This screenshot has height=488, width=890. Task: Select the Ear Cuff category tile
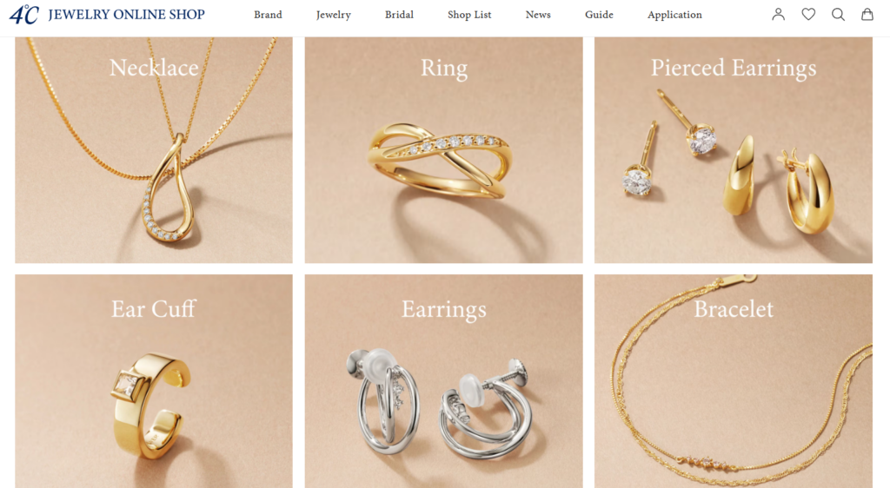point(154,381)
